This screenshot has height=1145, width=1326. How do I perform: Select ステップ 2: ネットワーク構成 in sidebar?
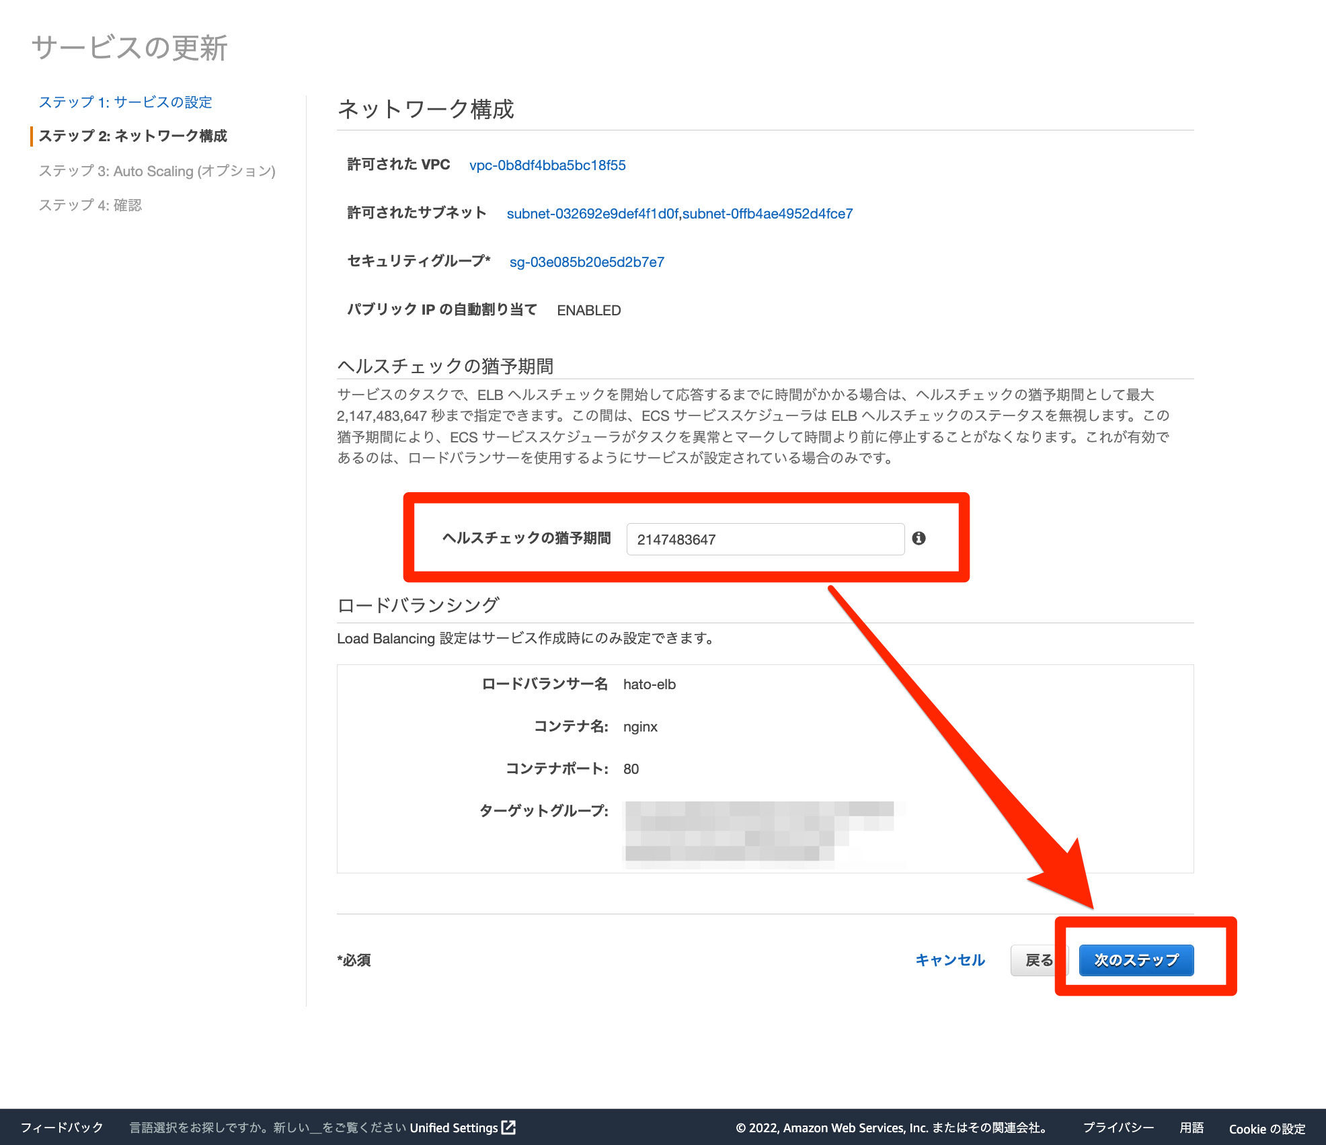pyautogui.click(x=133, y=136)
